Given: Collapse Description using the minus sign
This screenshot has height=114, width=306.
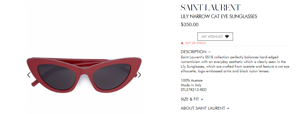Looking at the screenshot, I should (209, 52).
